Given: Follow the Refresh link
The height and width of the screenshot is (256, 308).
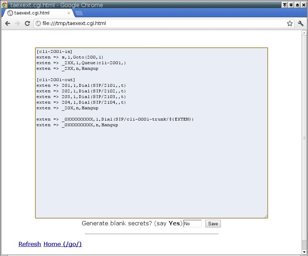Looking at the screenshot, I should tap(30, 244).
